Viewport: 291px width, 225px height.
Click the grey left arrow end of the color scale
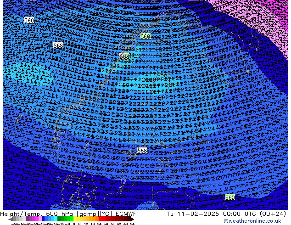click(x=11, y=219)
